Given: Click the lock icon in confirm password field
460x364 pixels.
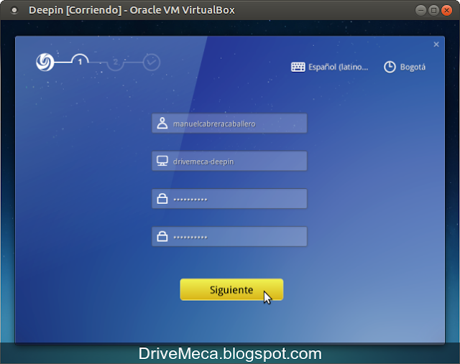Looking at the screenshot, I should coord(162,236).
